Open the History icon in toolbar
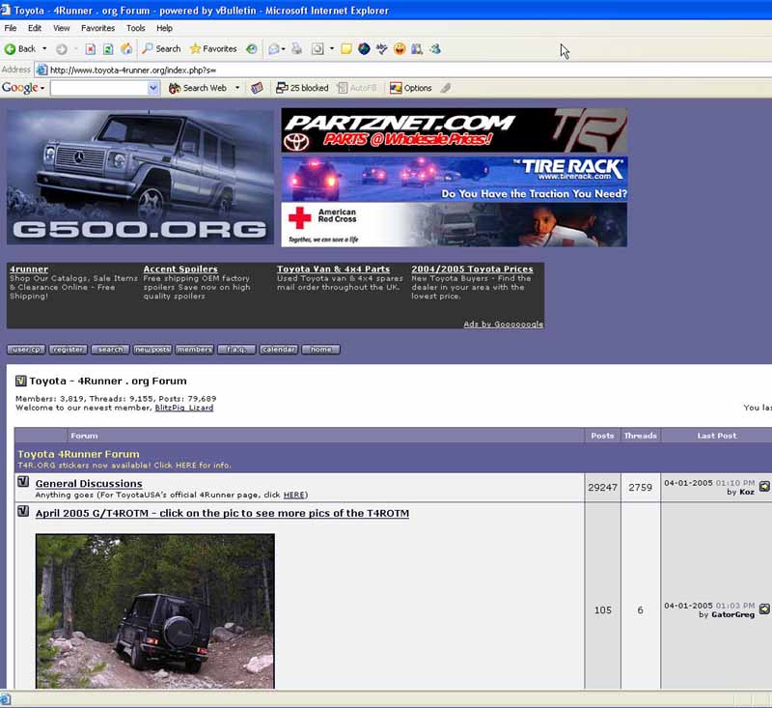 252,48
